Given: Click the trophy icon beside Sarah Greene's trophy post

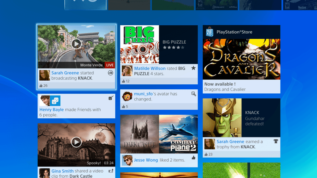Looking at the screenshot, I should click(276, 141).
